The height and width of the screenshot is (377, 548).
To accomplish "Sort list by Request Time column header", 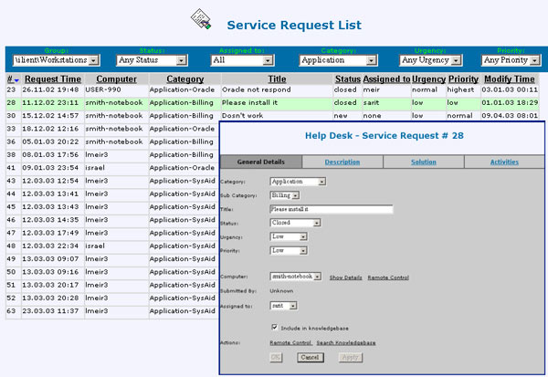I will pyautogui.click(x=53, y=79).
